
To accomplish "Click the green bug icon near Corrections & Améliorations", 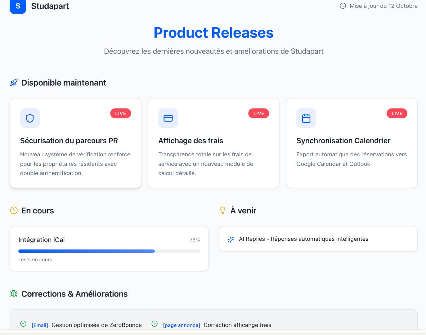I will [14, 293].
